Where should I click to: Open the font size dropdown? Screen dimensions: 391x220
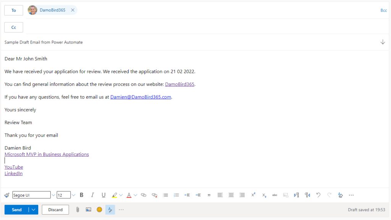point(73,195)
